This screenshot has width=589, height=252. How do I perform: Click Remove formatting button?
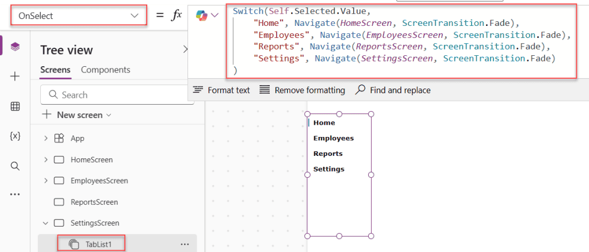pos(303,90)
